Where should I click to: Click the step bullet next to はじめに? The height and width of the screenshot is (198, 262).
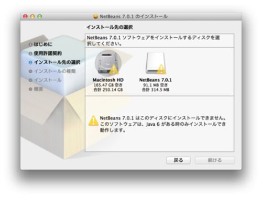click(x=30, y=45)
